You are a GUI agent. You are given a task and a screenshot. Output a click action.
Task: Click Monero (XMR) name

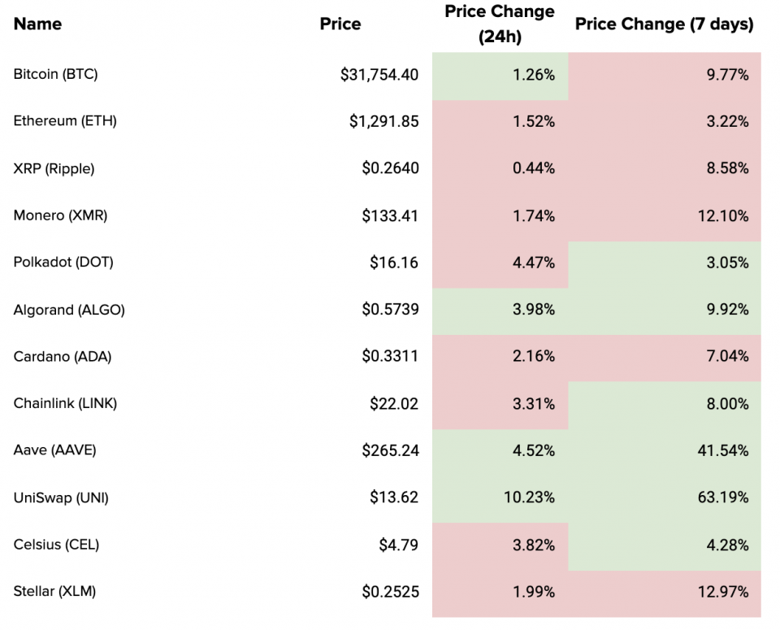coord(60,215)
